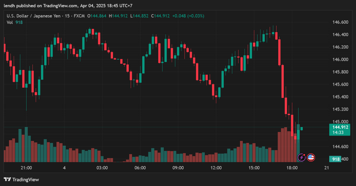Click the purple lightning event icon
The image size is (356, 186).
301,157
